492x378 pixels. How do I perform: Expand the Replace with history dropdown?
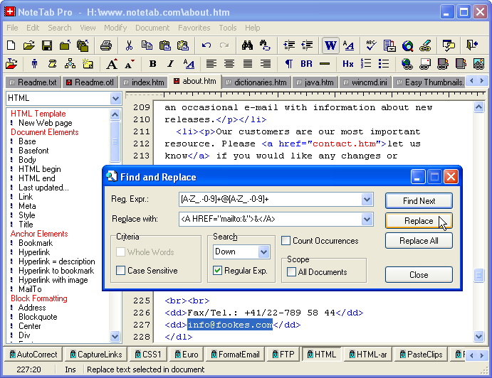click(367, 220)
